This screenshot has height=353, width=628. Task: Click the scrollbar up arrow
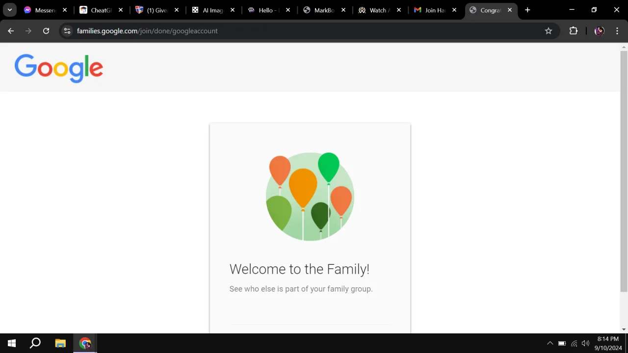[624, 47]
